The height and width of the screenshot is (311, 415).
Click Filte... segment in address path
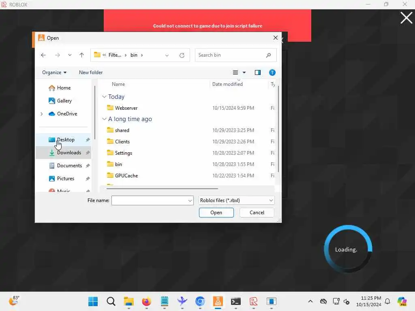click(115, 55)
